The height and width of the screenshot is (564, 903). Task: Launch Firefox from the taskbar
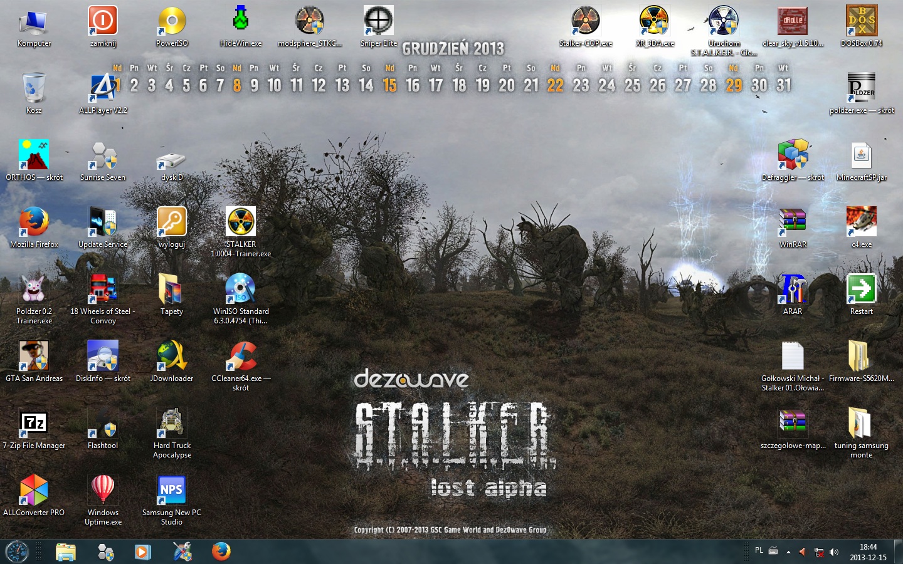click(x=221, y=551)
